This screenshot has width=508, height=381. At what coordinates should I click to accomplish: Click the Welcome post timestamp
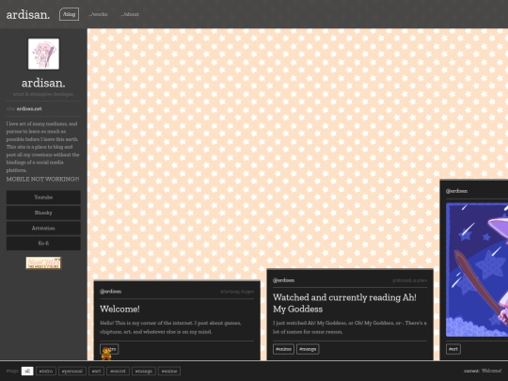[x=237, y=292]
